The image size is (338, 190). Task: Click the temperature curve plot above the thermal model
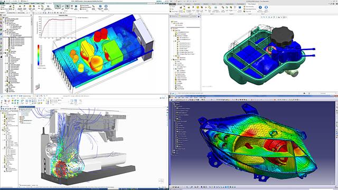[x=57, y=27]
